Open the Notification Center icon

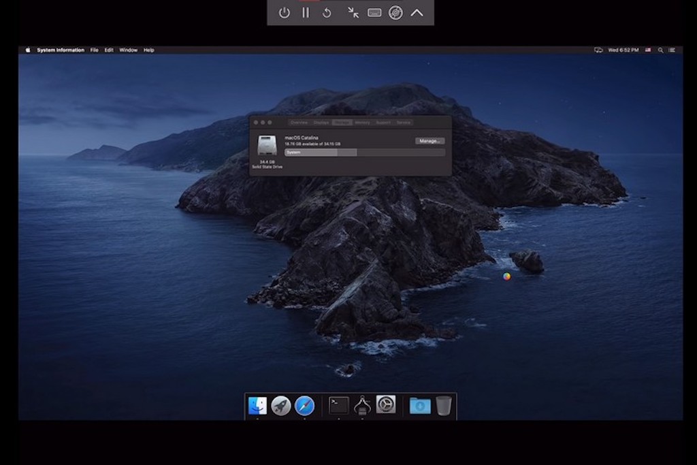click(x=672, y=49)
